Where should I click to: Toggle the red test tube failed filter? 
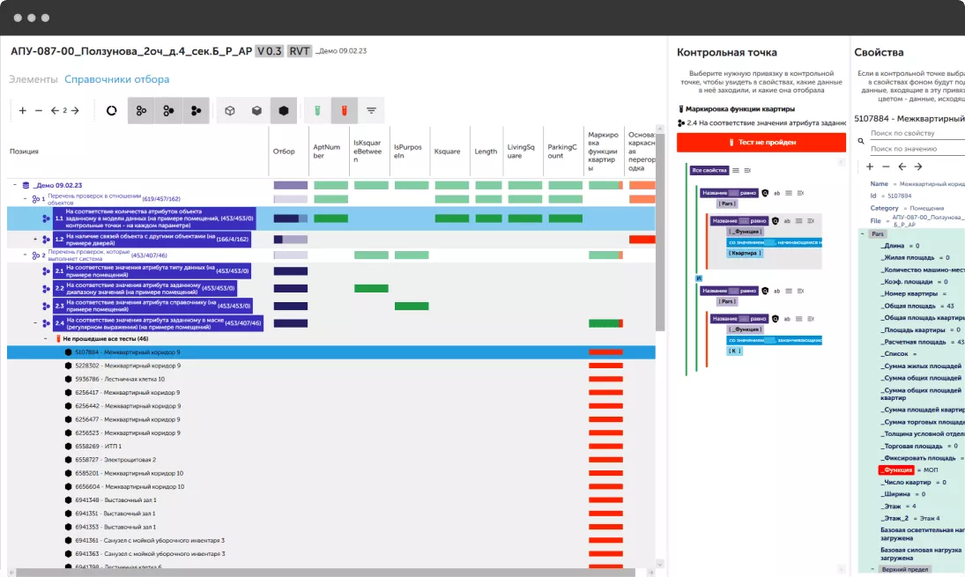(x=345, y=111)
